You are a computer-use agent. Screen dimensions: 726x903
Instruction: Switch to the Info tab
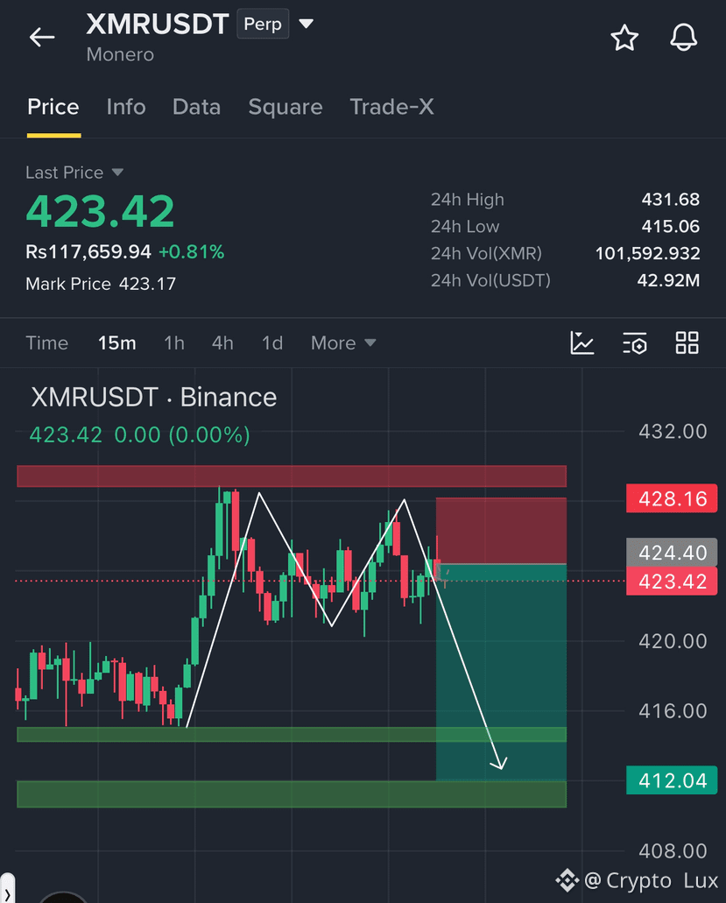[x=126, y=107]
